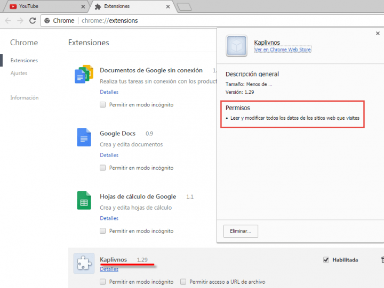Click the browser forward arrow

tap(20, 21)
